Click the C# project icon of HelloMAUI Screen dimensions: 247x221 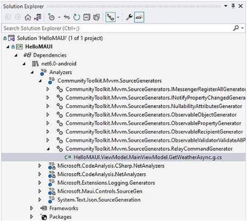tap(19, 47)
